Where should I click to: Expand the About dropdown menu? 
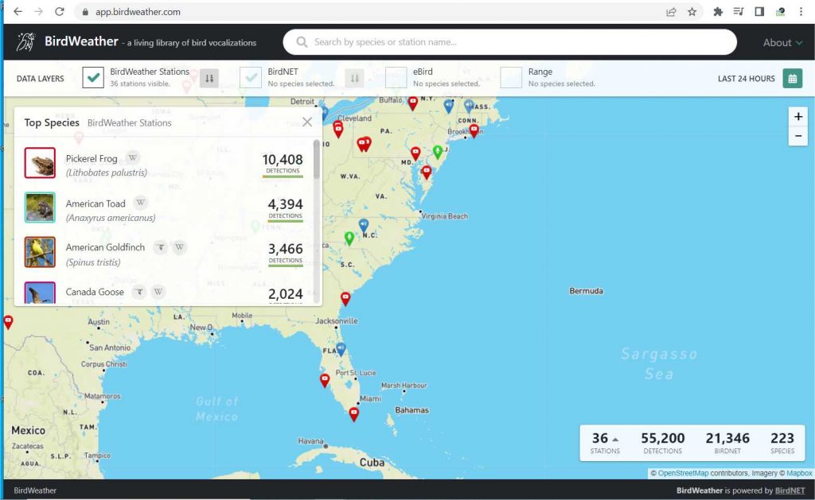[782, 43]
